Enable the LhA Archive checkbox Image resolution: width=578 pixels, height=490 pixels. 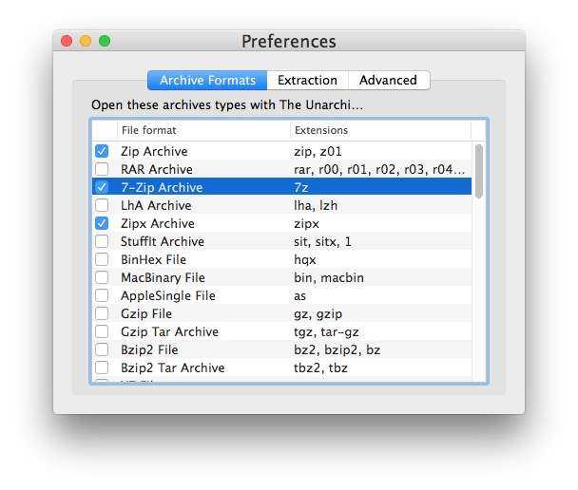coord(102,205)
